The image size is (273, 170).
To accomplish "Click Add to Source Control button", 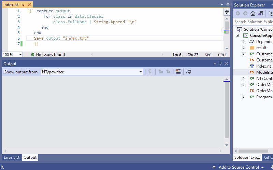I will [x=239, y=167].
